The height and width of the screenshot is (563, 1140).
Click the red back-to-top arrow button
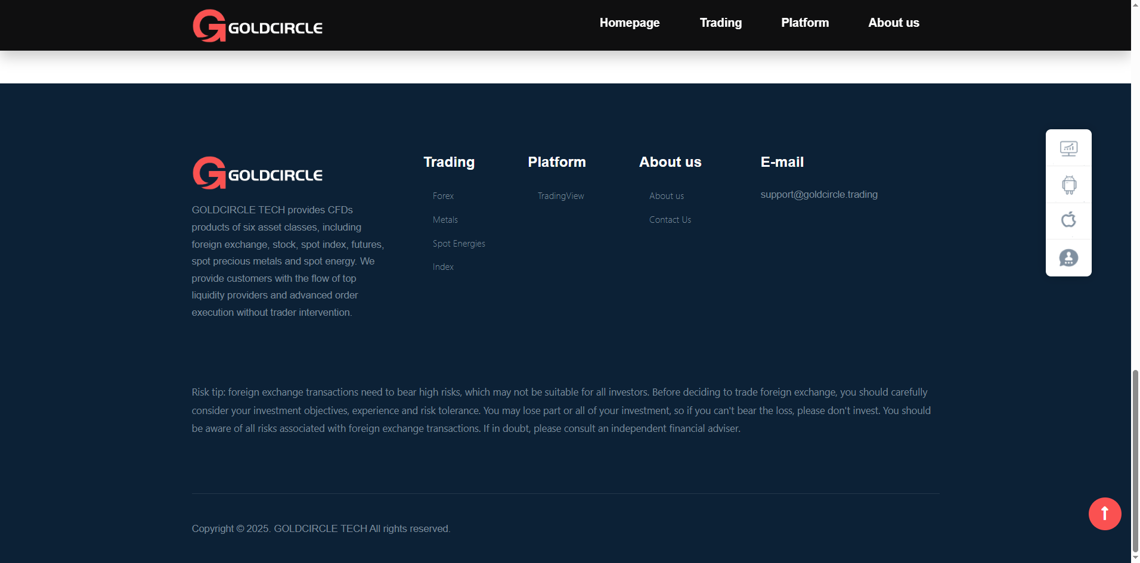coord(1105,514)
